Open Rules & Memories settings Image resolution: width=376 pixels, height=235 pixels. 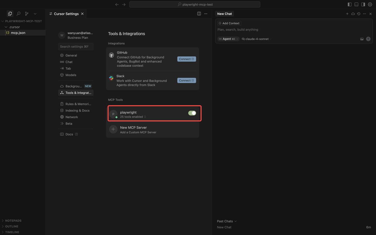[76, 104]
